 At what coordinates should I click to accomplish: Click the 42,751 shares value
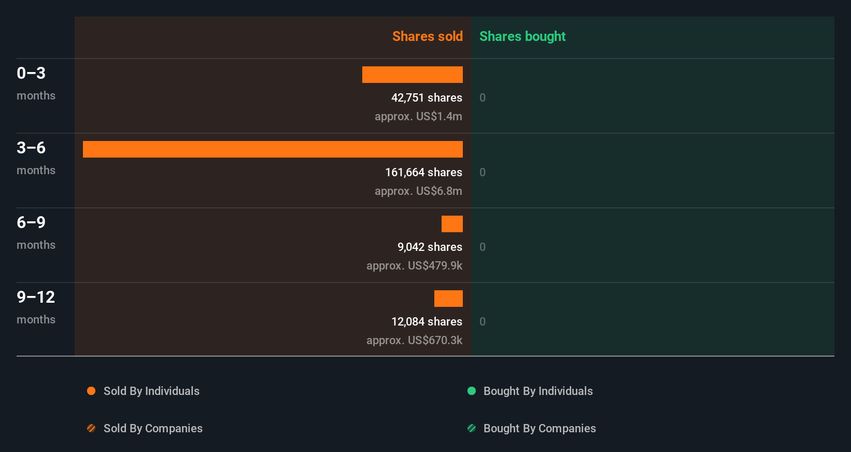(427, 97)
